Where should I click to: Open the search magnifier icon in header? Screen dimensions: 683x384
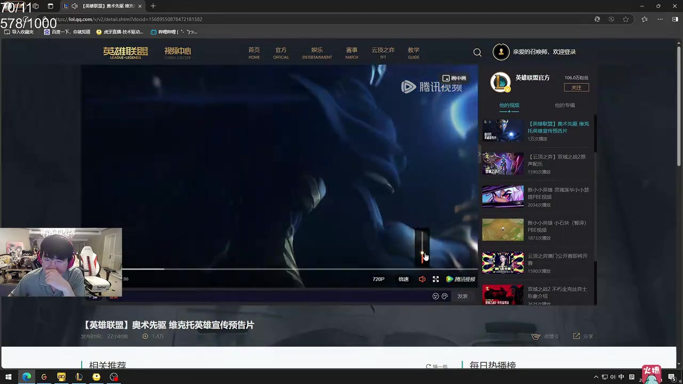[477, 52]
